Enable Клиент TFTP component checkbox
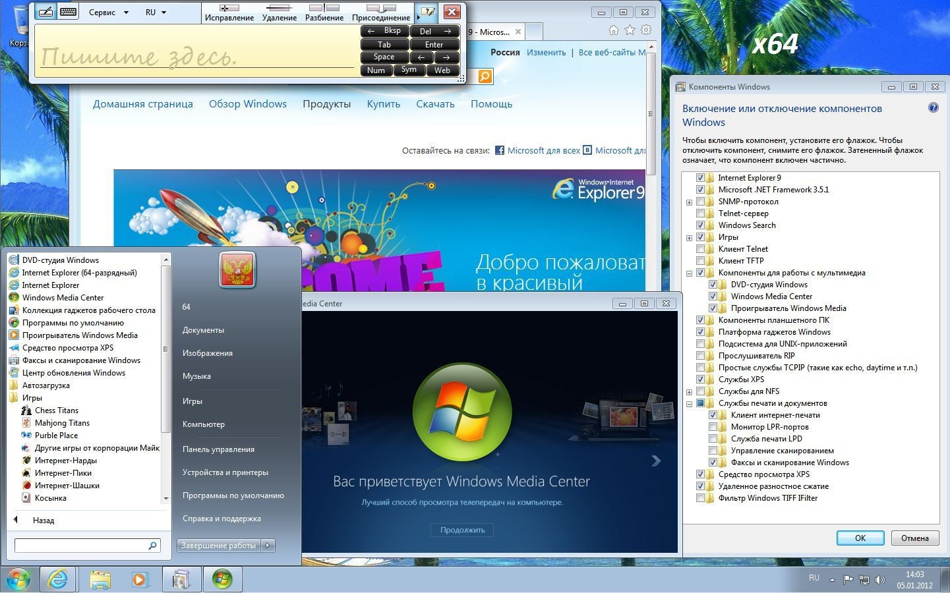The image size is (950, 593). tap(700, 261)
